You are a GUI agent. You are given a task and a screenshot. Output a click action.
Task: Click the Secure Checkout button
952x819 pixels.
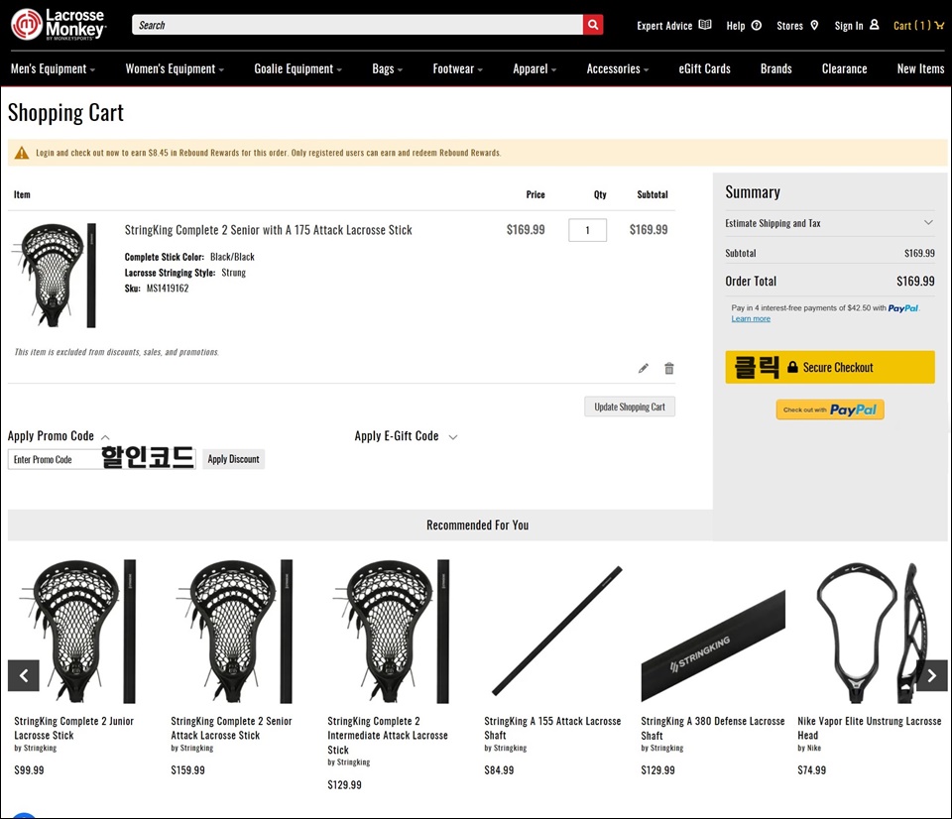click(830, 367)
